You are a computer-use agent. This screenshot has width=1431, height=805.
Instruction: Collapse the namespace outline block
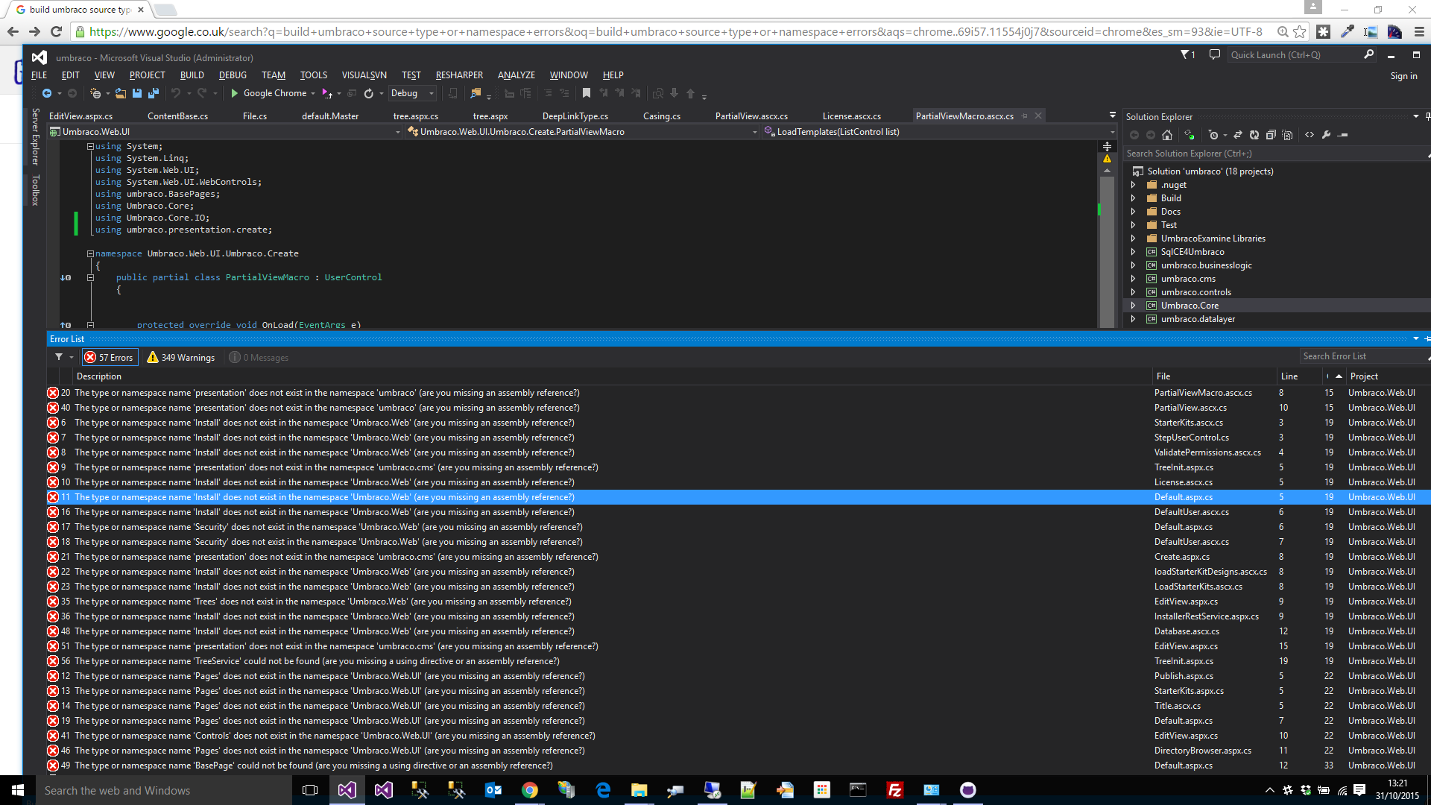point(90,254)
